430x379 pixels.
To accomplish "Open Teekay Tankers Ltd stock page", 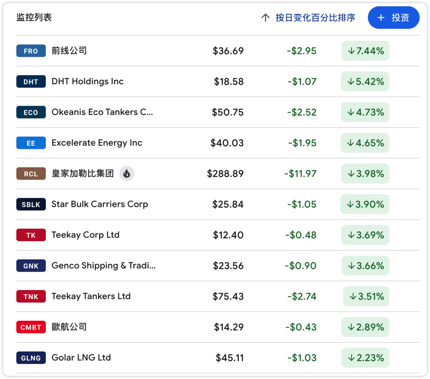I will click(x=91, y=296).
